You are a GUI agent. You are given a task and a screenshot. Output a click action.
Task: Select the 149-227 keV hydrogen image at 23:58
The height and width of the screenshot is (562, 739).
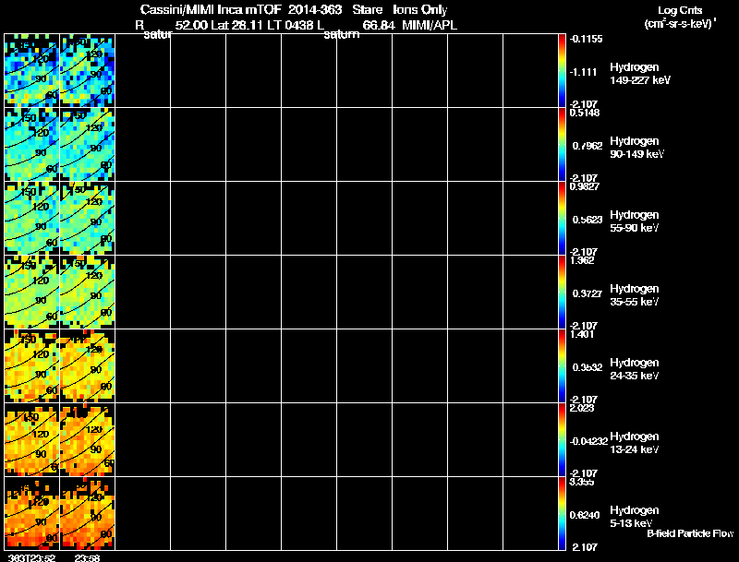88,71
